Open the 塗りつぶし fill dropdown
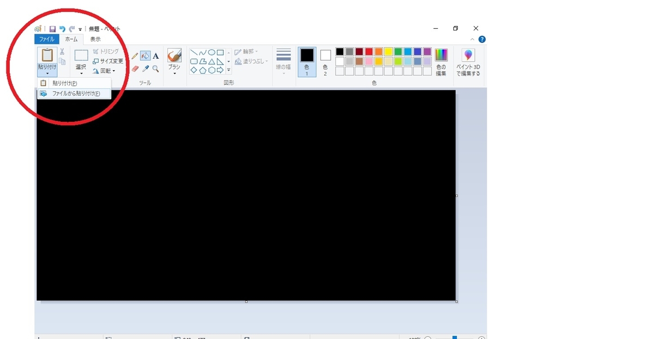This screenshot has width=654, height=339. click(x=252, y=61)
